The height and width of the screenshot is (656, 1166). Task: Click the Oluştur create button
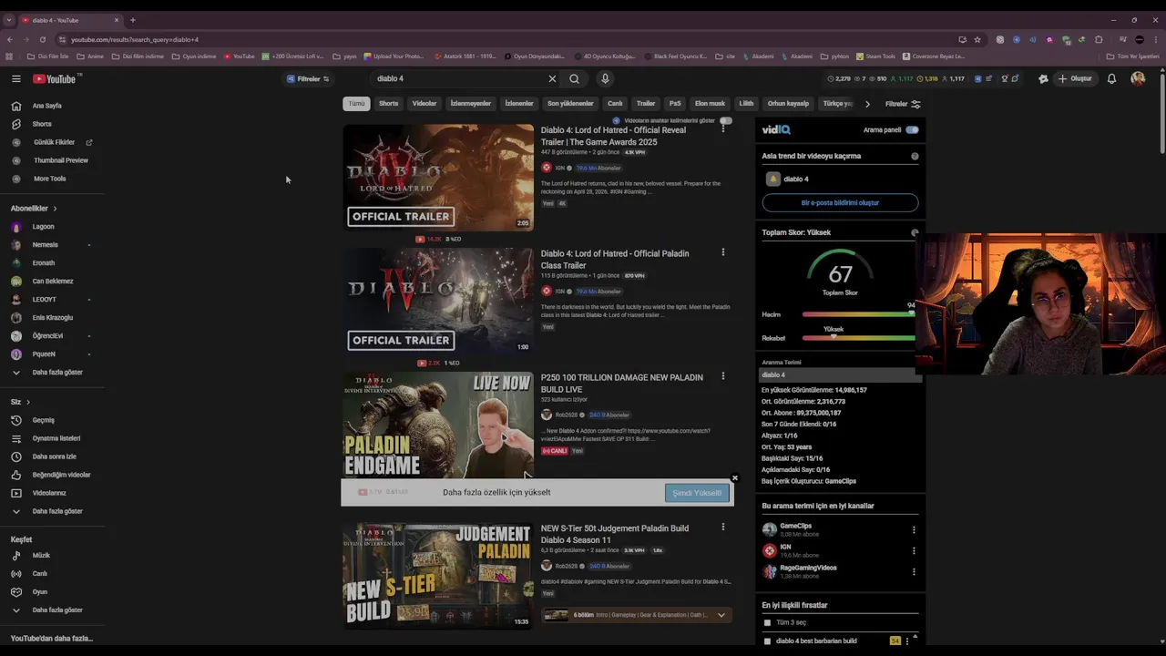pyautogui.click(x=1075, y=79)
